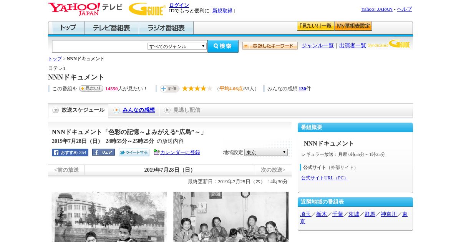Click the 栃木 region link
This screenshot has height=242, width=461.
tap(322, 214)
